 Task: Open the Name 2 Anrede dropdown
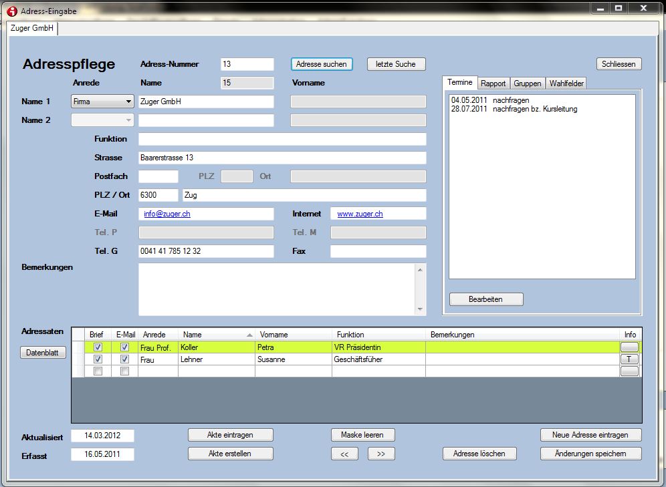point(102,120)
